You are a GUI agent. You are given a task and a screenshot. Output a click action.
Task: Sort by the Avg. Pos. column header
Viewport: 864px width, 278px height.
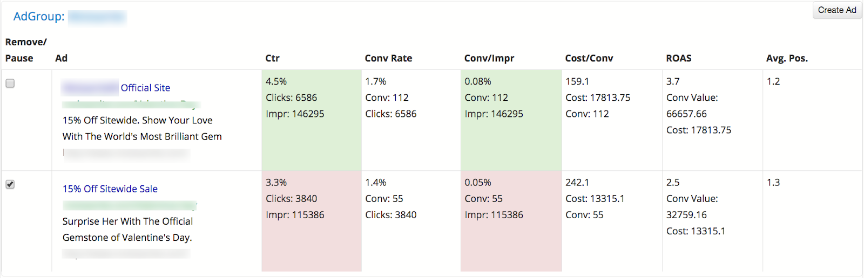tap(787, 58)
